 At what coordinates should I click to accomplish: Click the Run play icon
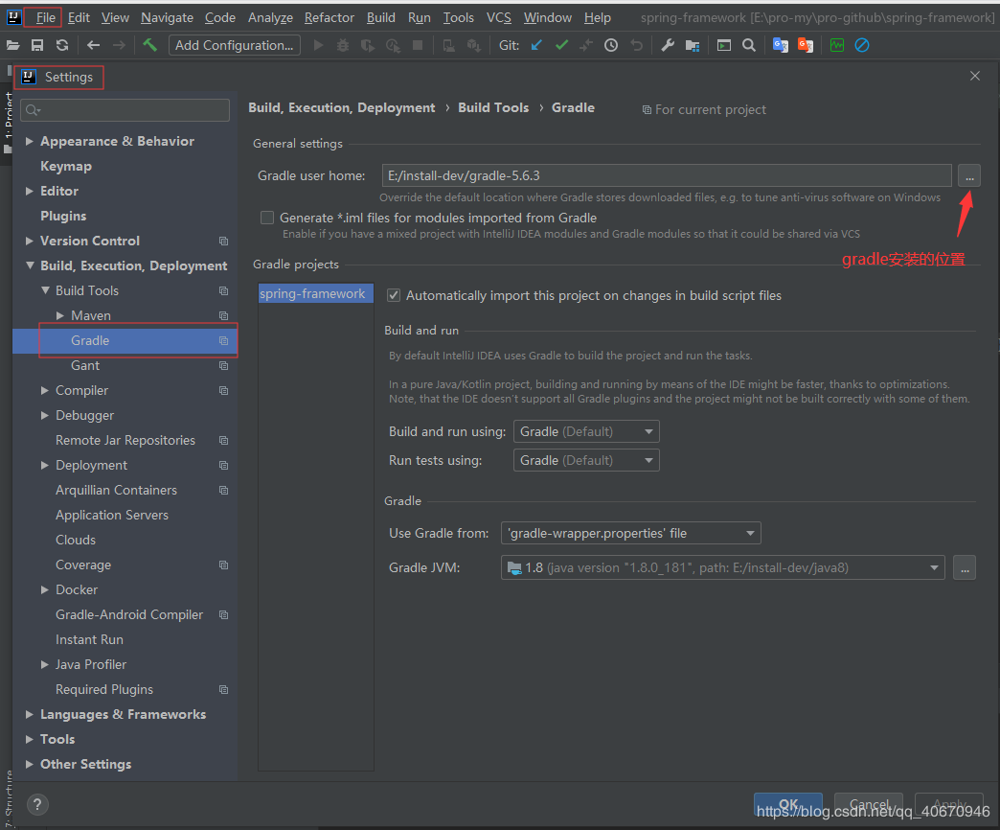pos(319,45)
